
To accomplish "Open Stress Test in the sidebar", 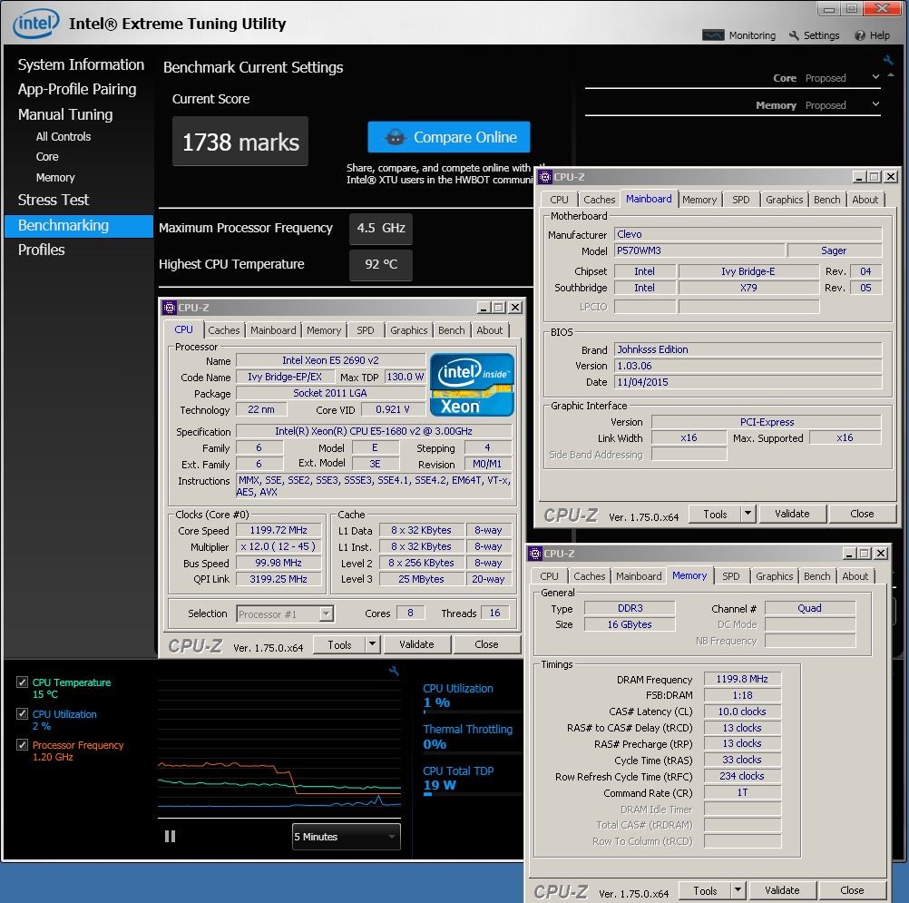I will (54, 200).
